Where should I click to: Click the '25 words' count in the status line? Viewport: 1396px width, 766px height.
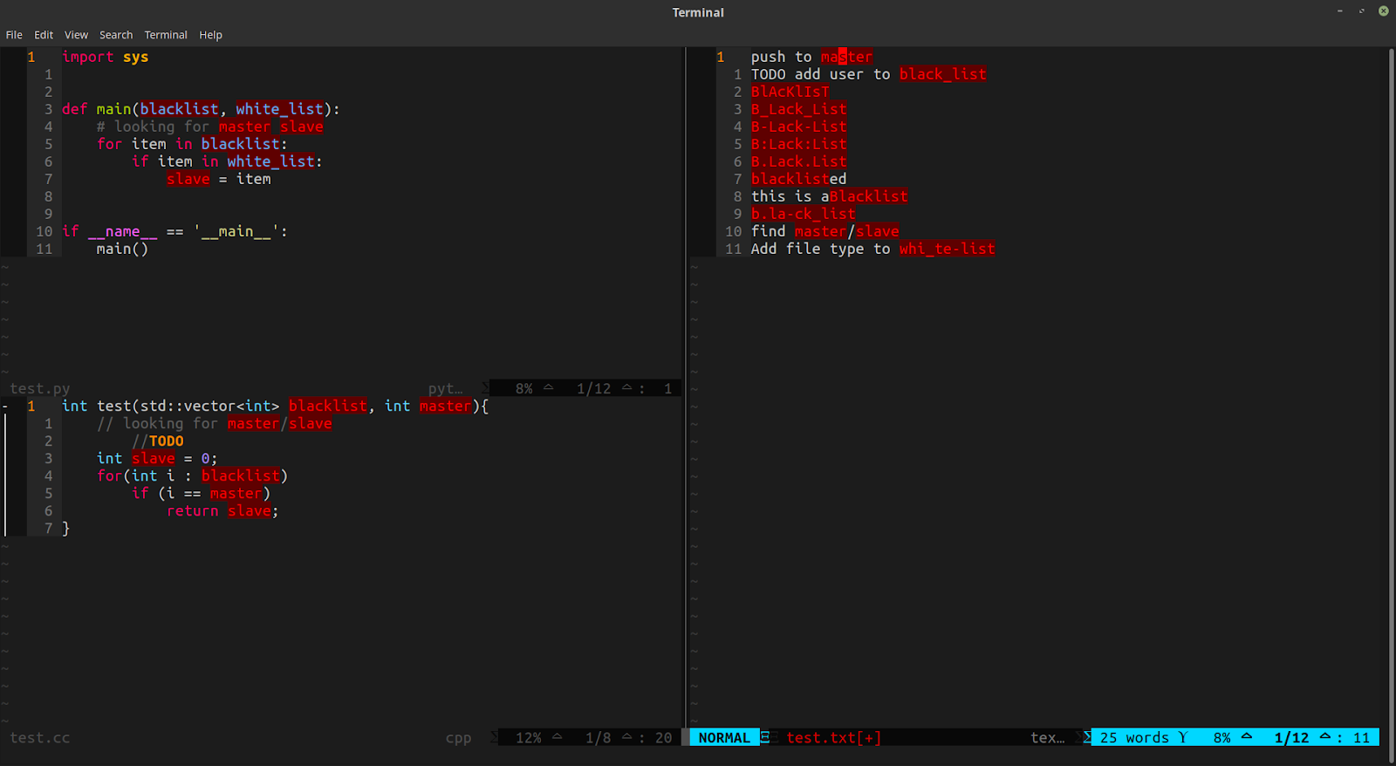1134,737
